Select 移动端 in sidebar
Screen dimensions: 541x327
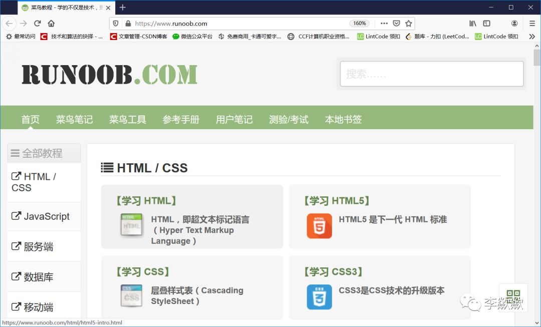click(x=44, y=307)
